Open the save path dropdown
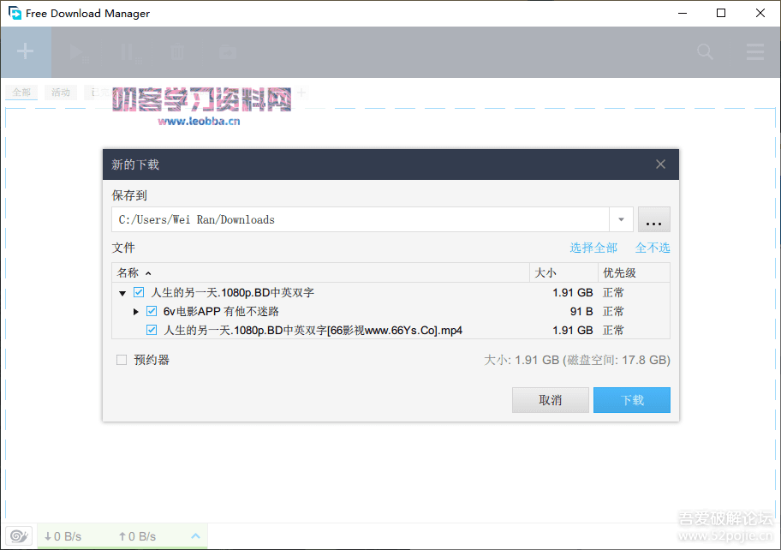Image resolution: width=781 pixels, height=550 pixels. coord(620,219)
